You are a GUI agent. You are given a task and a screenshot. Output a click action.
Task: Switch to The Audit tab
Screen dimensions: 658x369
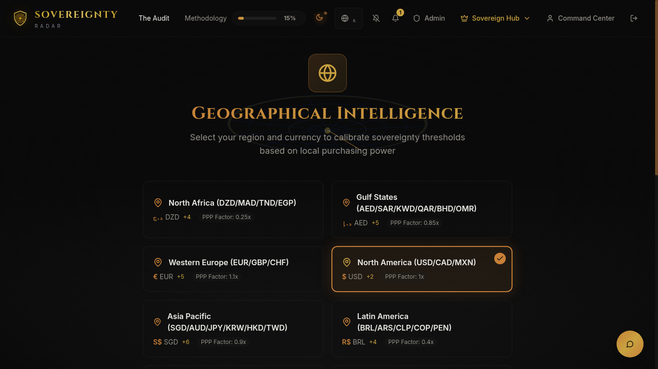click(154, 18)
